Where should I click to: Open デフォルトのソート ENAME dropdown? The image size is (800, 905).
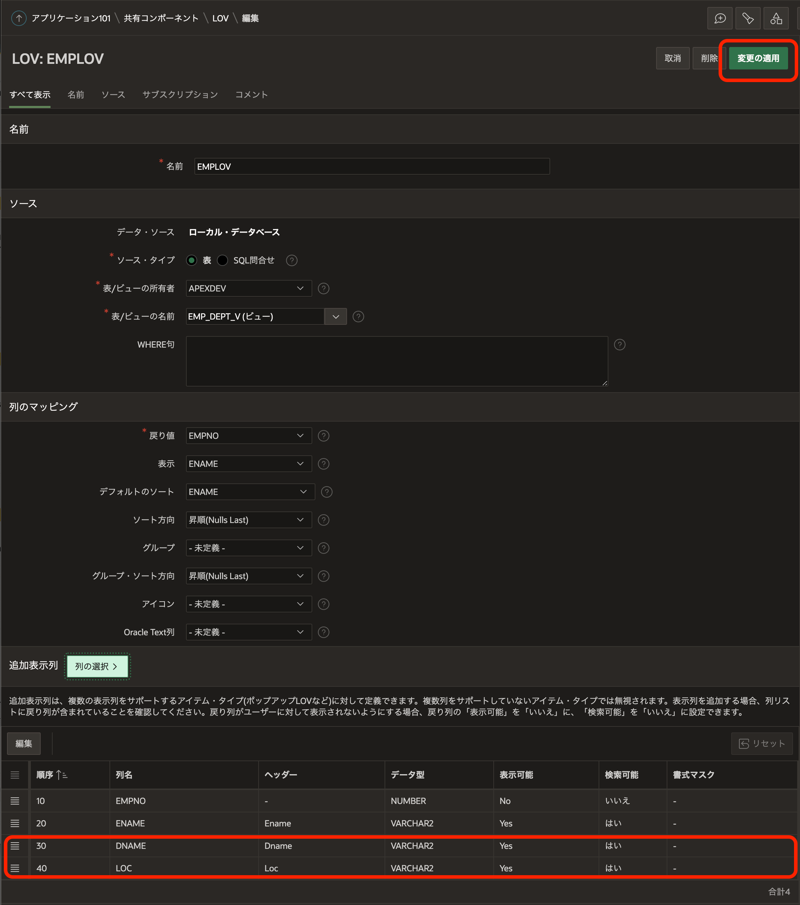pos(250,492)
